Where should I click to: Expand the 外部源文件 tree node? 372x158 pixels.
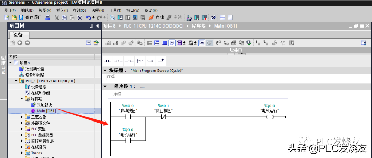click(x=22, y=123)
